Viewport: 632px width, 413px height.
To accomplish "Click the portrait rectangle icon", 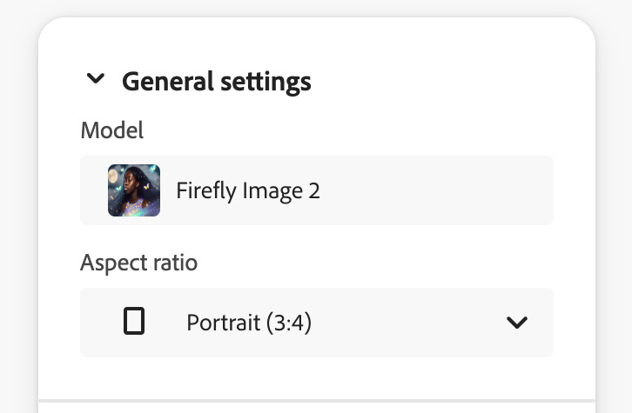I will coord(134,323).
